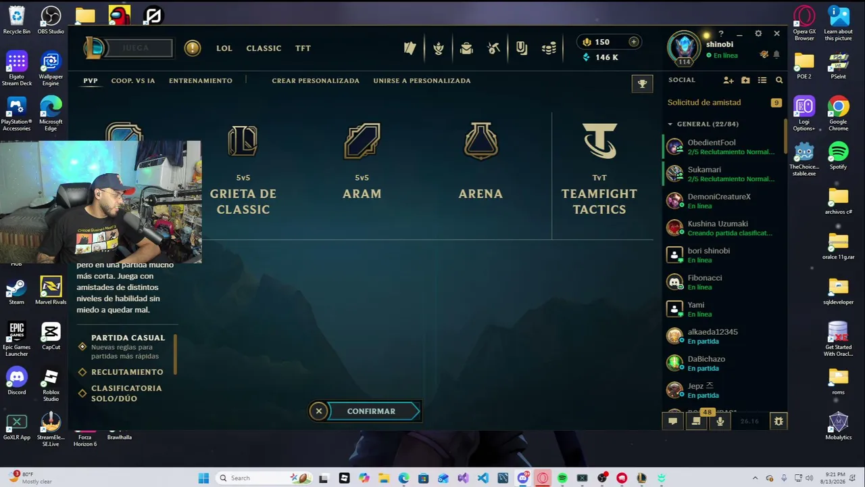Cancel with the X button beside Confirmar
This screenshot has width=865, height=487.
click(319, 411)
